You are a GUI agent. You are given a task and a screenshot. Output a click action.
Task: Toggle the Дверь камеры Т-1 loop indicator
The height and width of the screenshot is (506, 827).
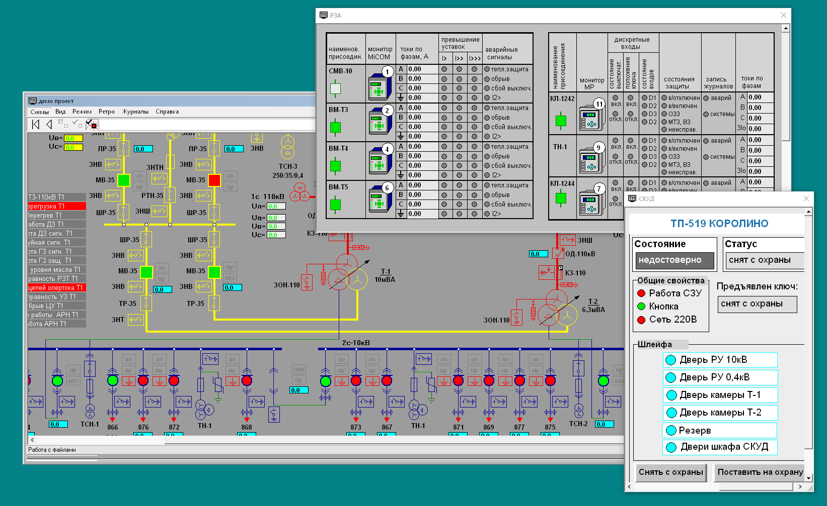[670, 395]
